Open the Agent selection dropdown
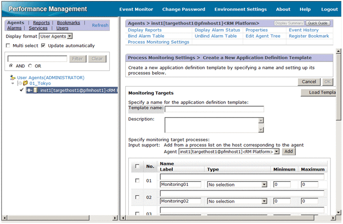Screen dimensions: 343x224 (276, 151)
